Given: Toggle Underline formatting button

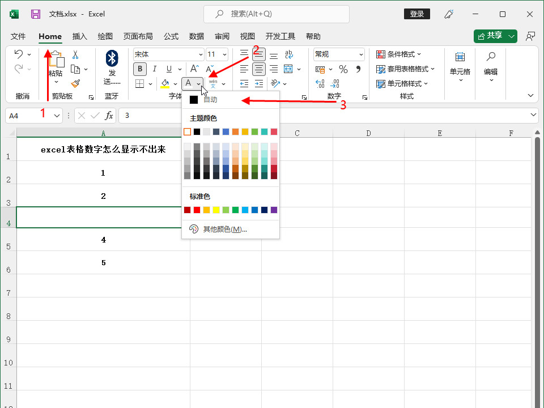Looking at the screenshot, I should click(x=169, y=69).
